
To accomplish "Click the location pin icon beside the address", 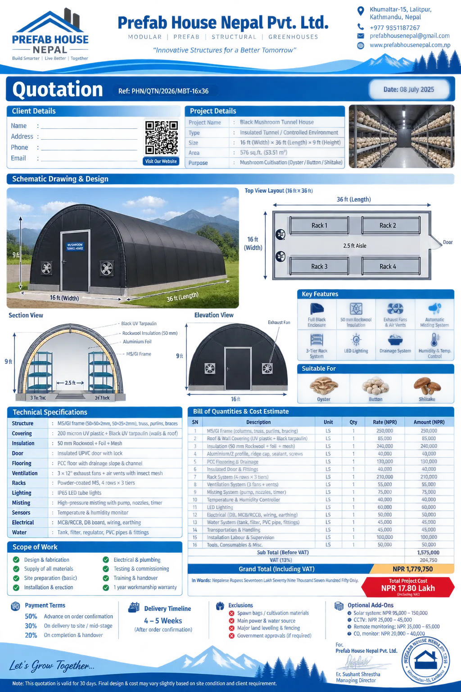I will pos(361,10).
